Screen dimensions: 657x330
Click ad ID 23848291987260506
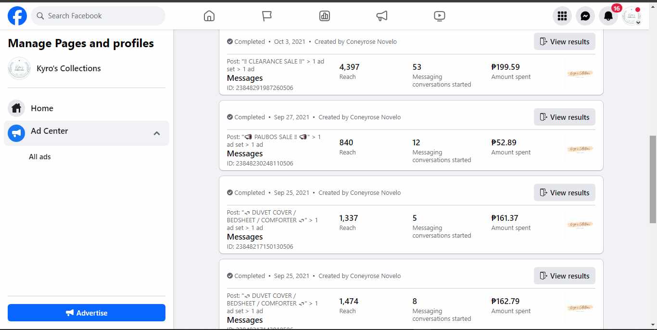click(x=260, y=88)
